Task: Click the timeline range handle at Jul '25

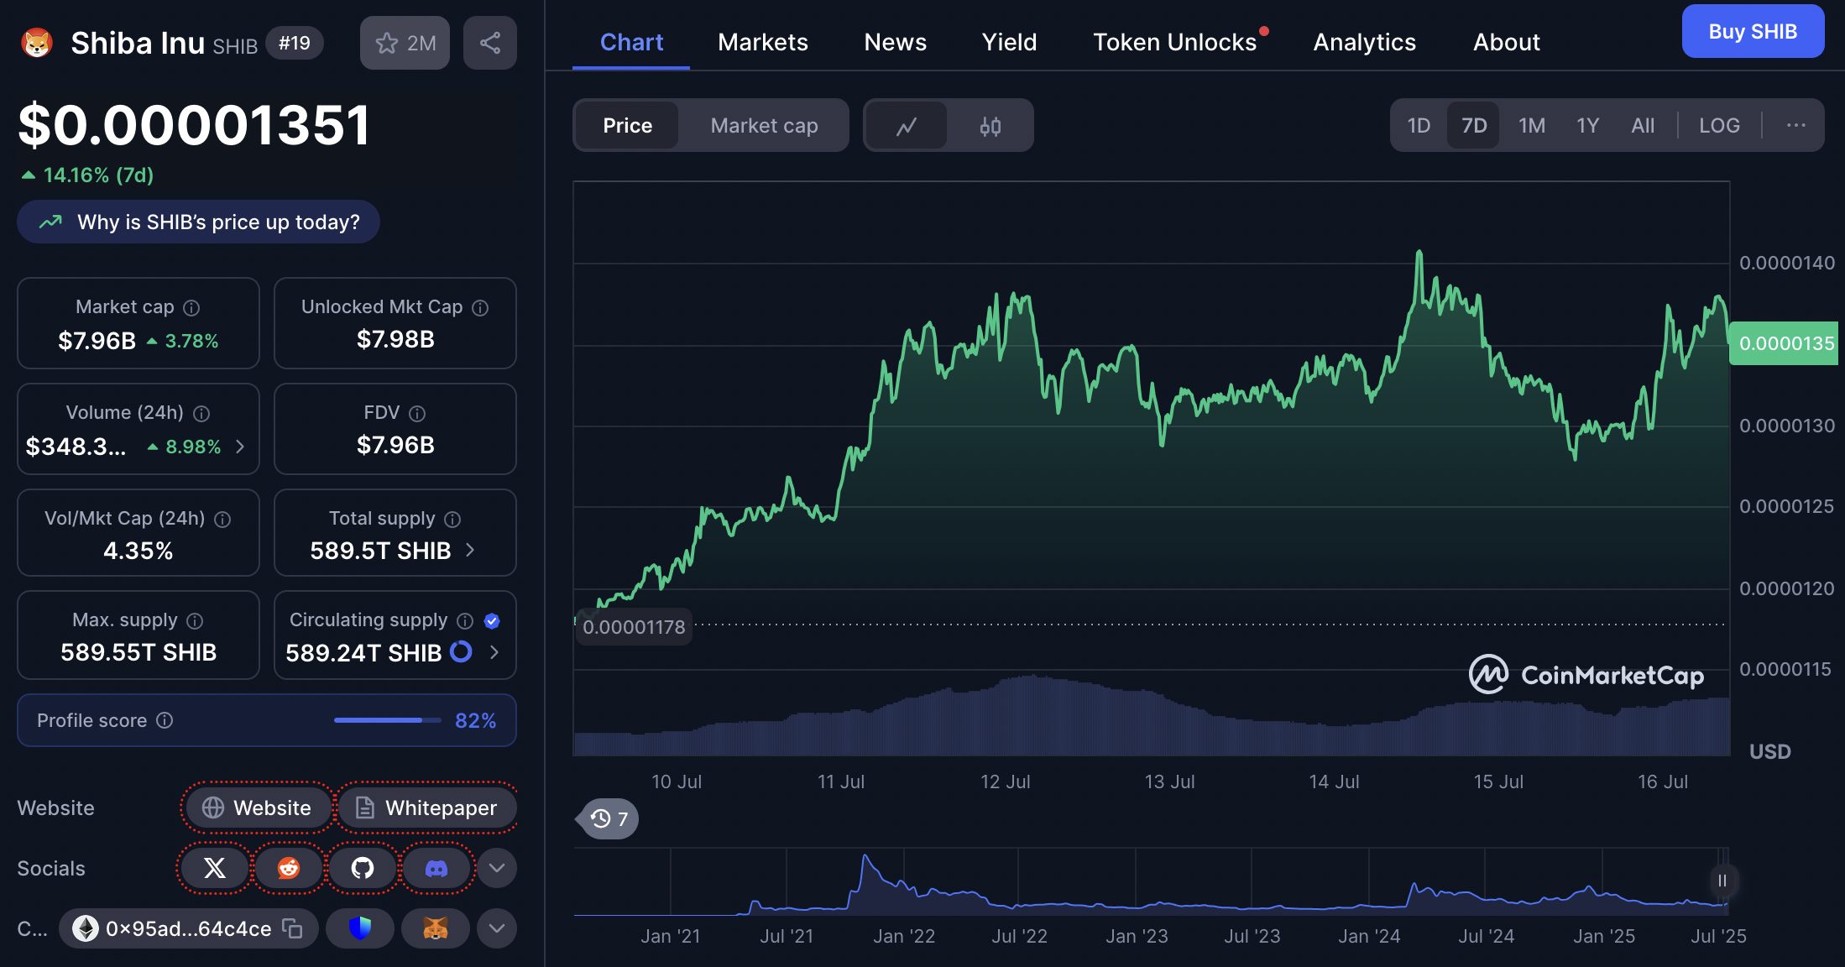Action: pyautogui.click(x=1722, y=881)
